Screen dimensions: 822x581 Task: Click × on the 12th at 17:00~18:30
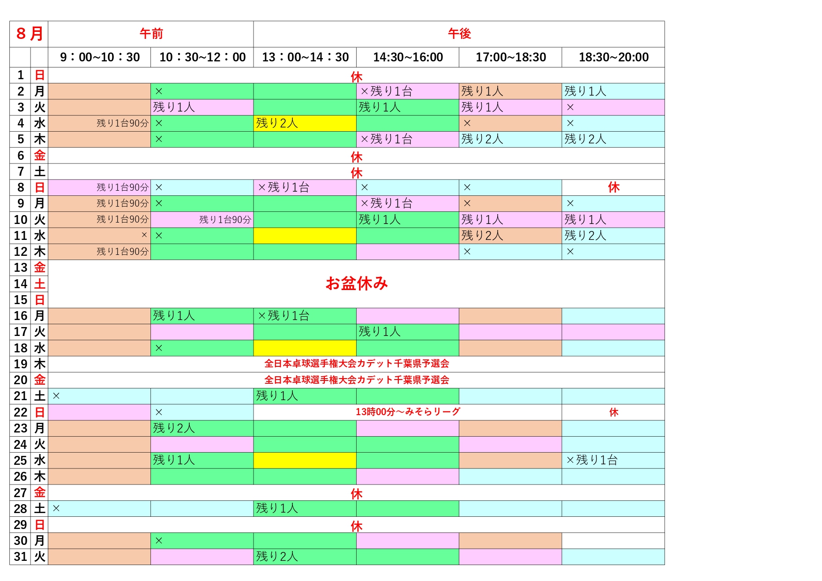(467, 252)
